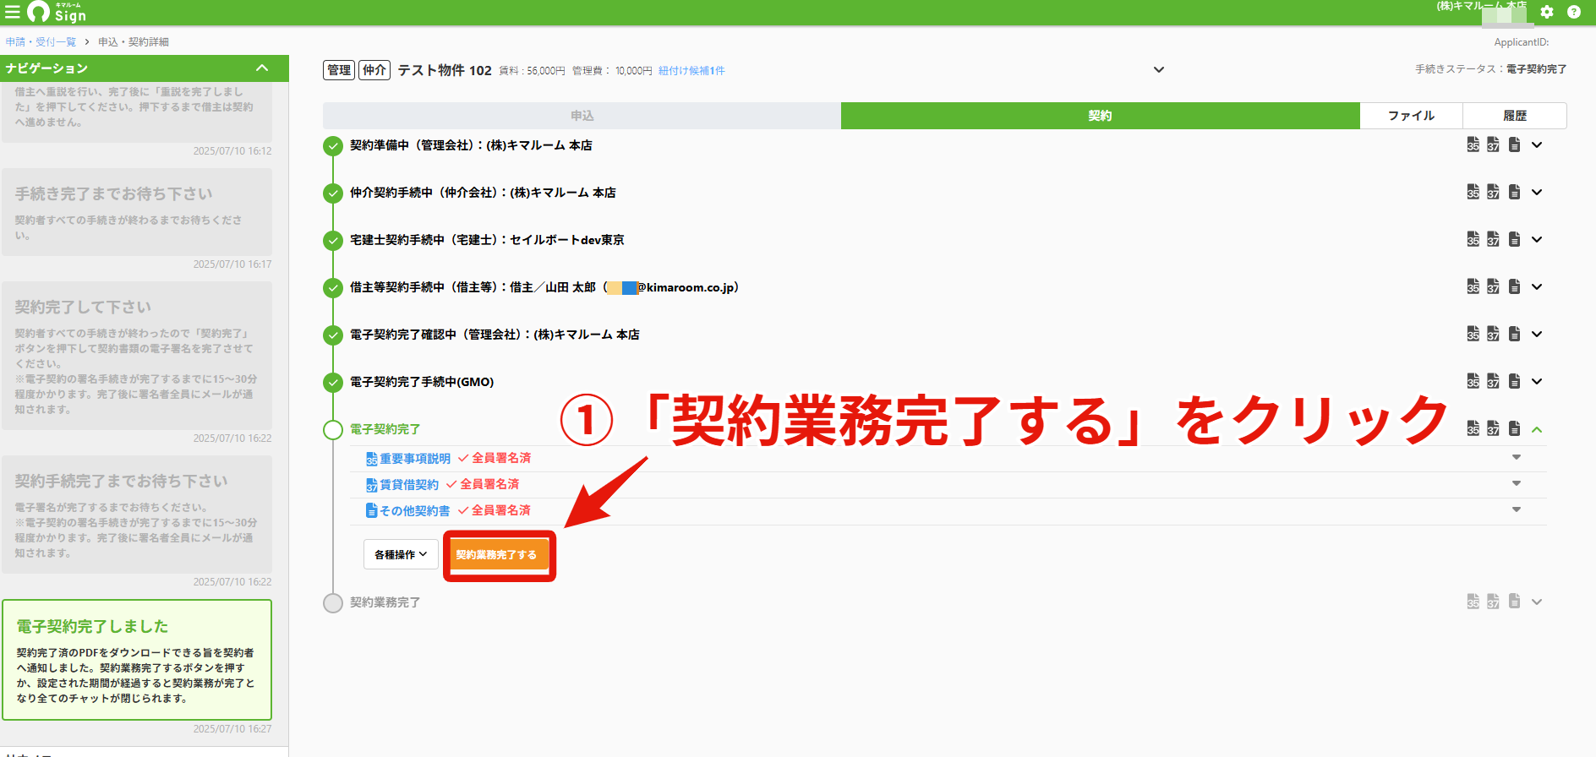Image resolution: width=1596 pixels, height=757 pixels.
Task: Open the その他契約書 document link
Action: pos(414,511)
